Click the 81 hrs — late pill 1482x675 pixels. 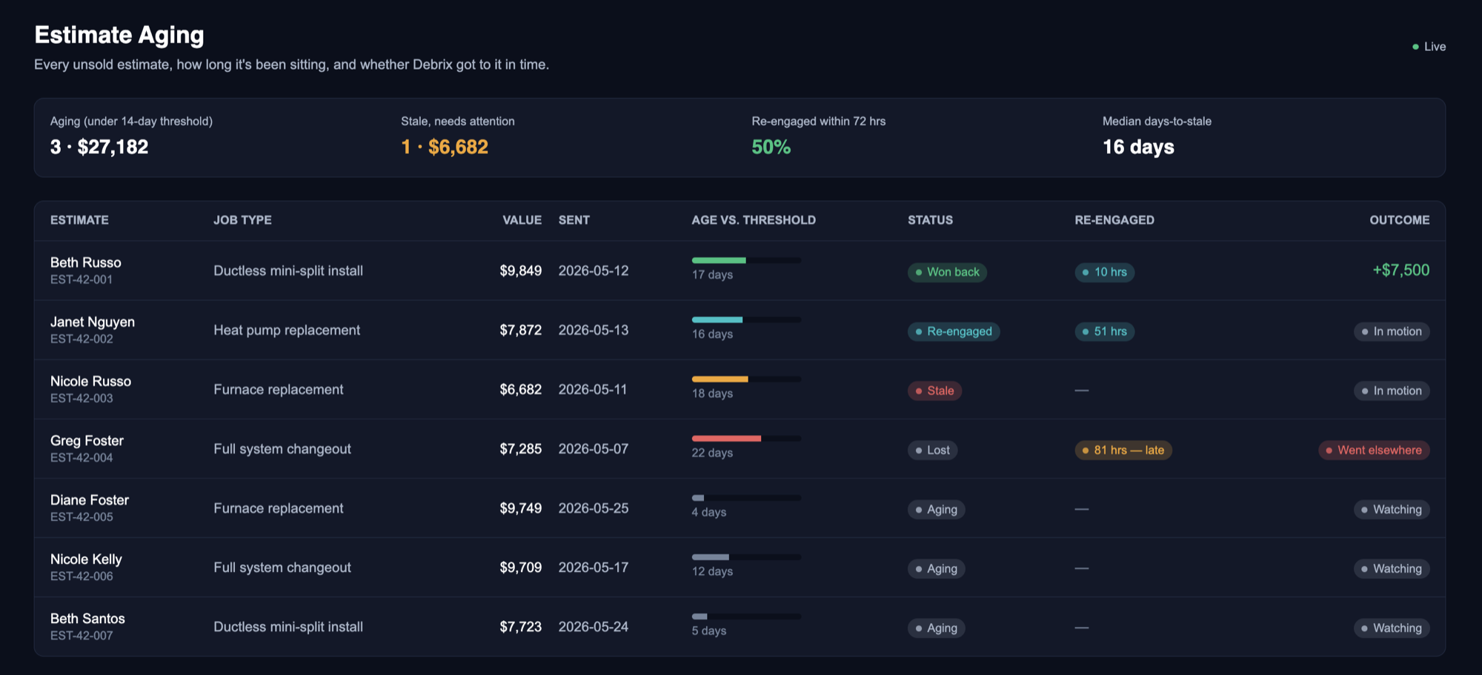pyautogui.click(x=1123, y=450)
